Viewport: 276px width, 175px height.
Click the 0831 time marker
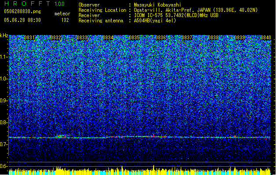point(29,38)
